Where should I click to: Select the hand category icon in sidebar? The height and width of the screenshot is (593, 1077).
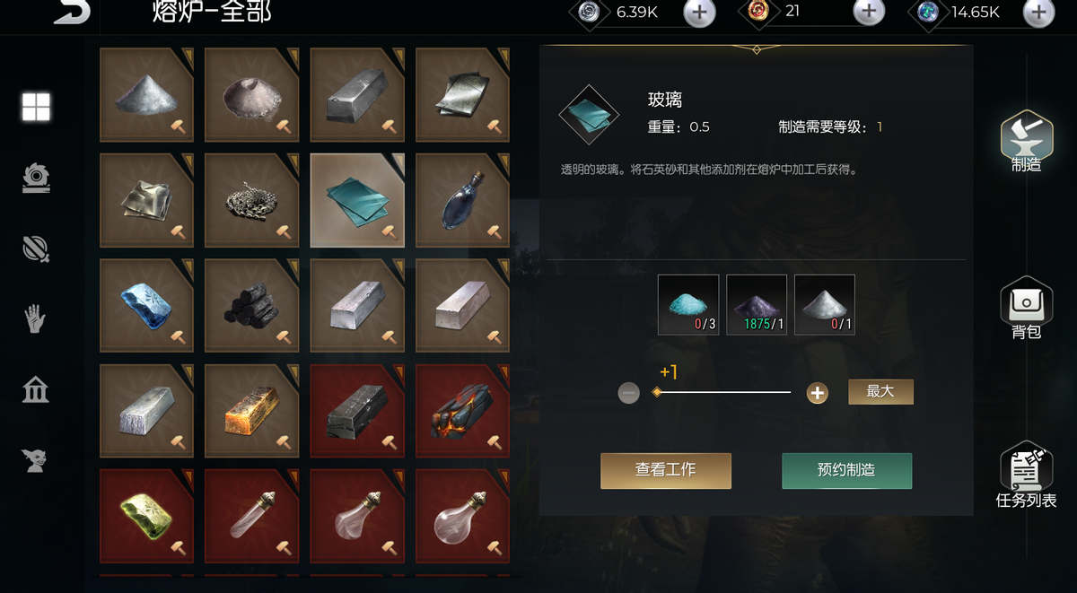(x=36, y=318)
